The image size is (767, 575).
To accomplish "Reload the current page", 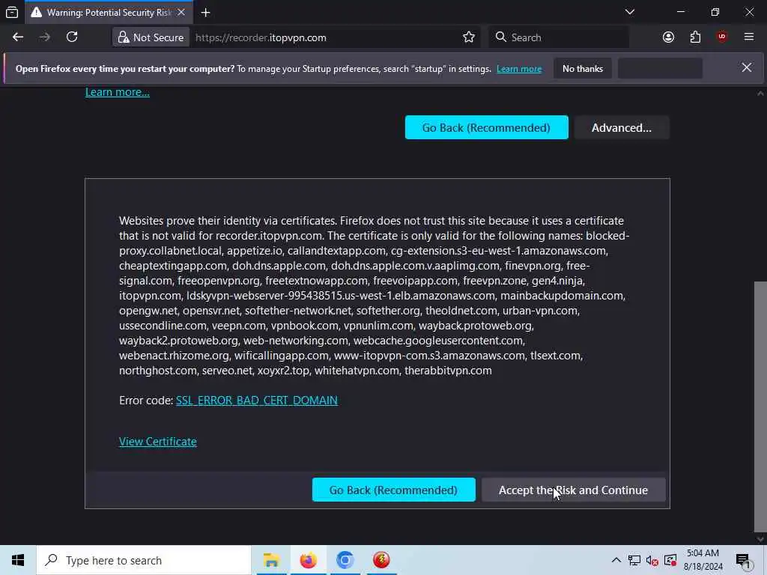I will (x=72, y=37).
